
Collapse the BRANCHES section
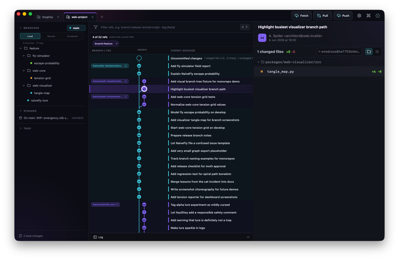tap(21, 28)
